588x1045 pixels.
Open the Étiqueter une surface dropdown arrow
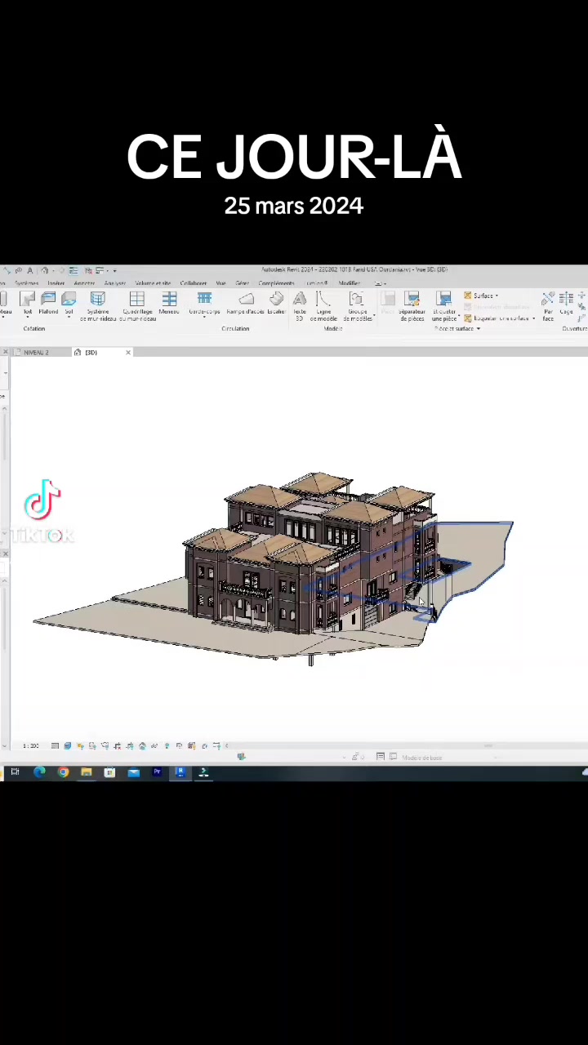click(x=534, y=318)
